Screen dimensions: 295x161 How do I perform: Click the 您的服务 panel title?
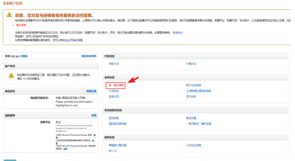click(10, 115)
